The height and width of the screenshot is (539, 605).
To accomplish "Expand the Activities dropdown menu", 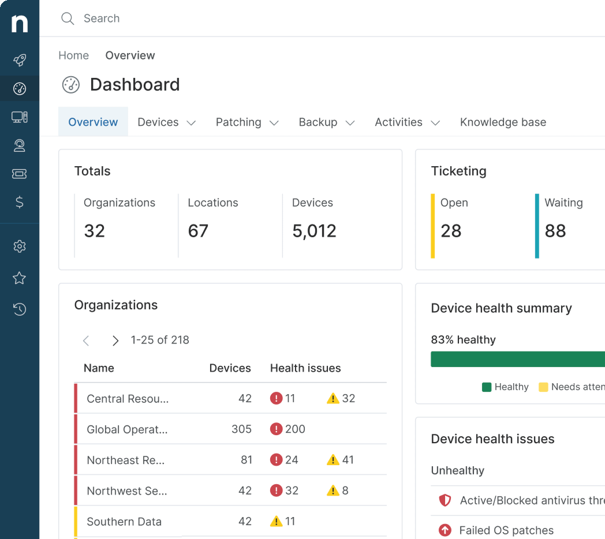I will pos(408,122).
